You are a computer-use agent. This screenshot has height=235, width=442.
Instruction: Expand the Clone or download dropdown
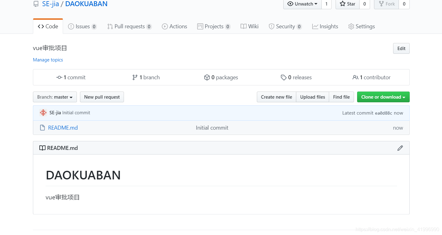[x=383, y=97]
